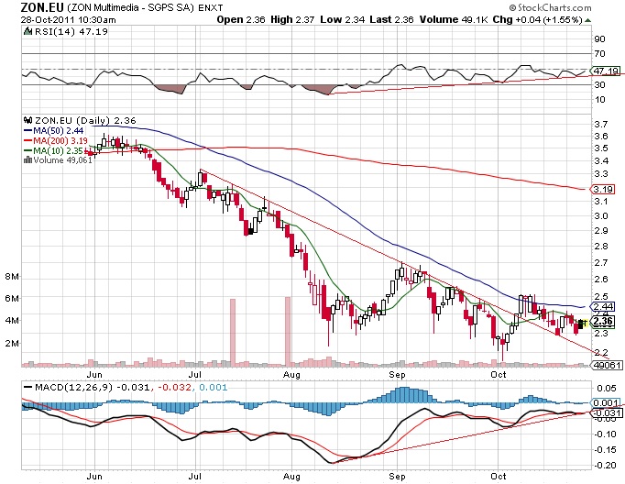
Task: Click the 49061 volume value tag
Action: pos(607,365)
